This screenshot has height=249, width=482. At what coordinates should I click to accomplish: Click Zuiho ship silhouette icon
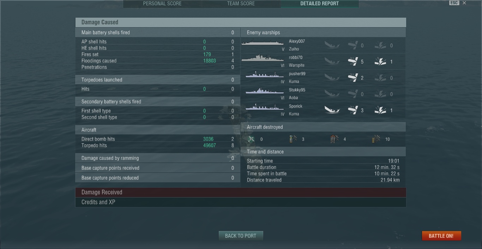tap(263, 43)
